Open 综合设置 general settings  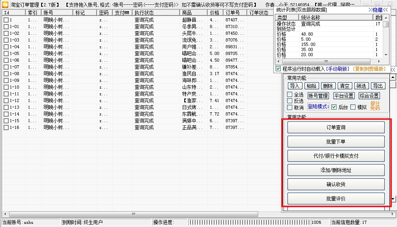tap(369, 96)
